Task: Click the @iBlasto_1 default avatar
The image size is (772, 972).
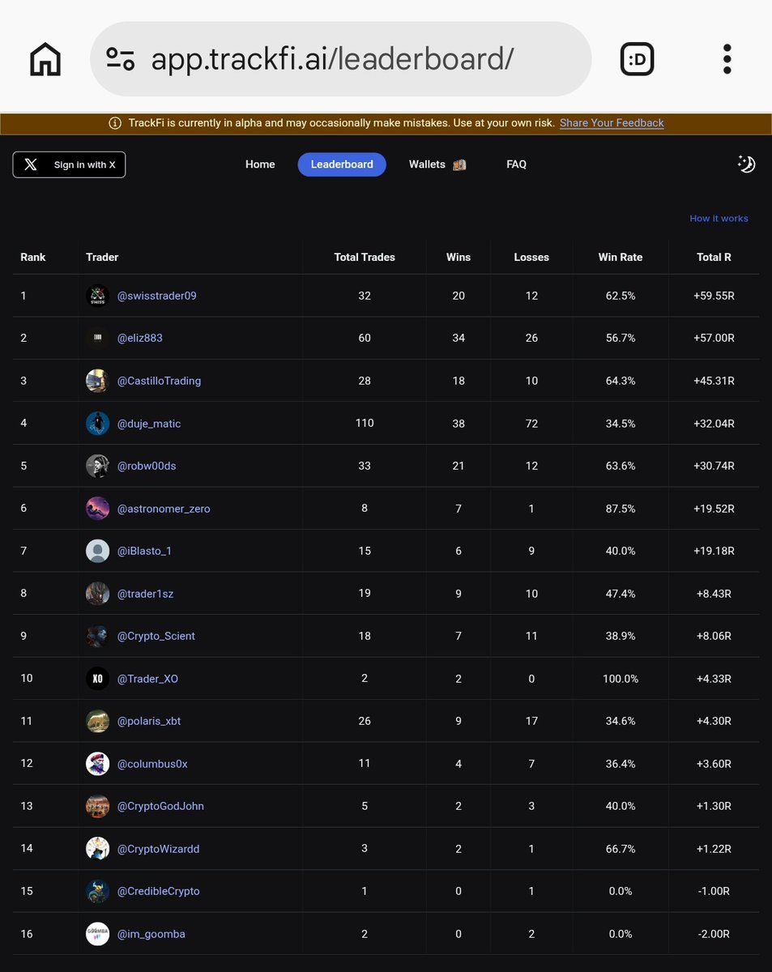Action: (x=97, y=552)
